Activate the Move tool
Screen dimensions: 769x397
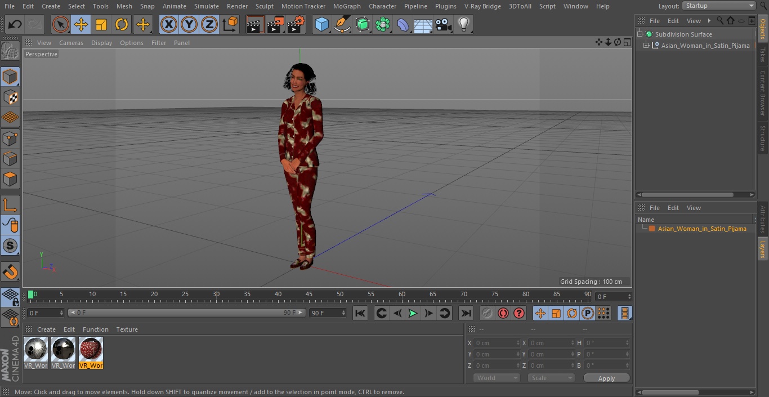click(x=81, y=24)
